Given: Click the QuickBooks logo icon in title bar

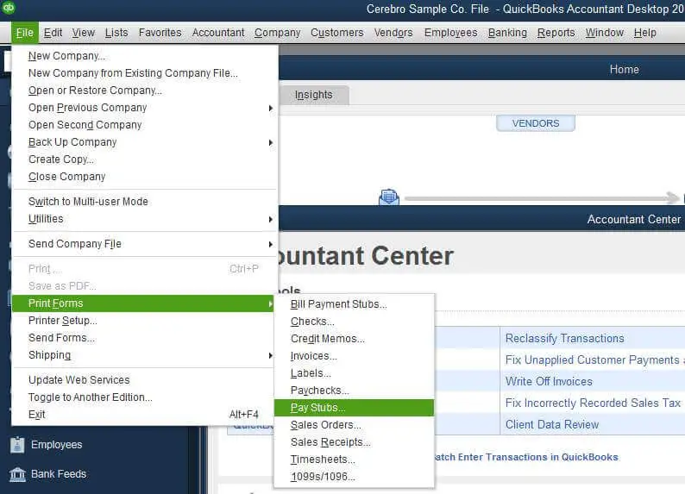Looking at the screenshot, I should (x=9, y=8).
